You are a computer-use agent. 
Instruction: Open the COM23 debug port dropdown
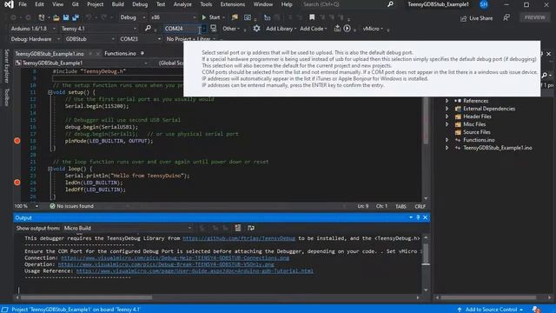pos(140,39)
